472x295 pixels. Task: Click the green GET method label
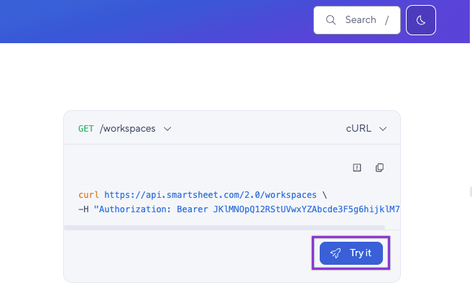(x=86, y=129)
